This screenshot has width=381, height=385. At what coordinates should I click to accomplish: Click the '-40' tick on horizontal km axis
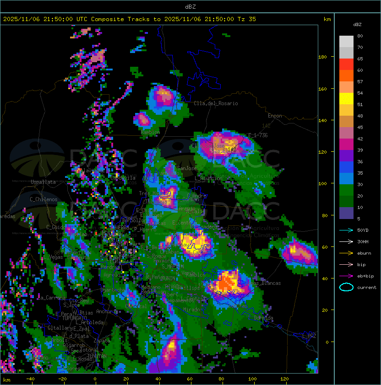31,379
